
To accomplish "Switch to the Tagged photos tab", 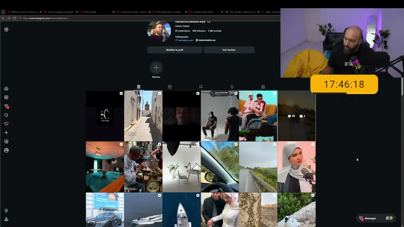I will pyautogui.click(x=263, y=87).
